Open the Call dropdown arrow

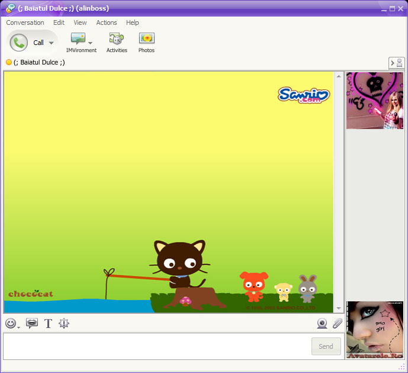(52, 43)
